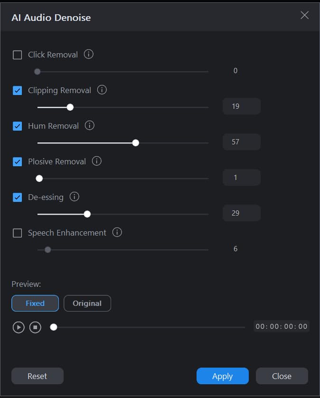Enable the Speech Enhancement checkbox

[18, 233]
